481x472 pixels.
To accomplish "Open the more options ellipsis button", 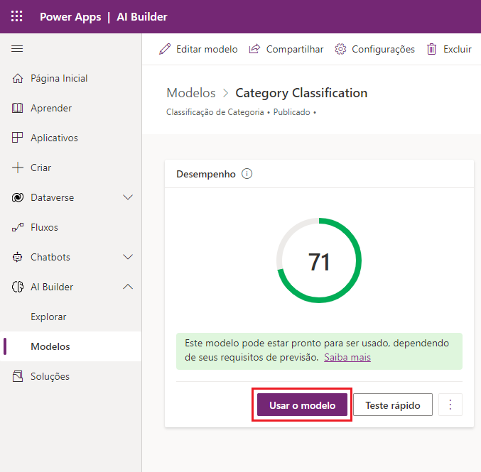I will point(450,405).
